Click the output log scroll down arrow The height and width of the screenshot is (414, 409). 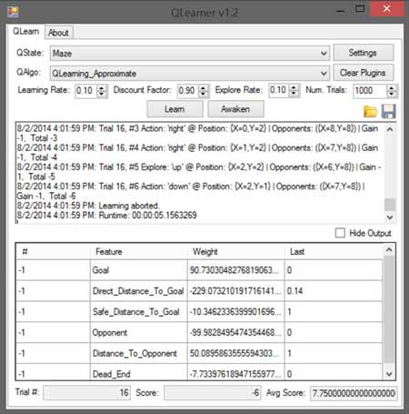[390, 217]
